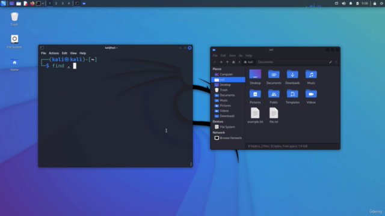The width and height of the screenshot is (385, 216).
Task: Click the kali path bar button
Action: [x=248, y=62]
